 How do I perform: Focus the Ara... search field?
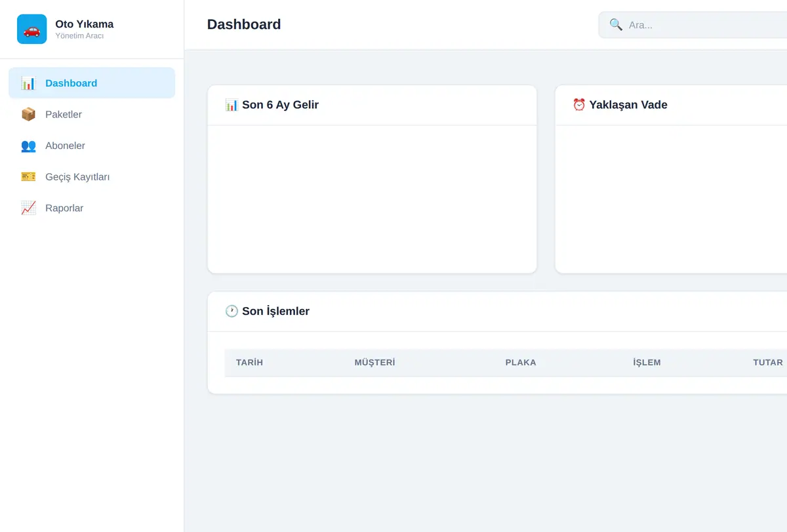tap(693, 25)
